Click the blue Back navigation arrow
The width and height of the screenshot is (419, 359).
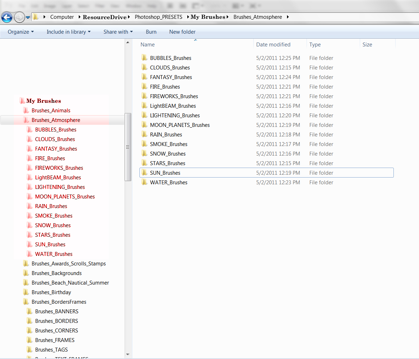tap(7, 17)
